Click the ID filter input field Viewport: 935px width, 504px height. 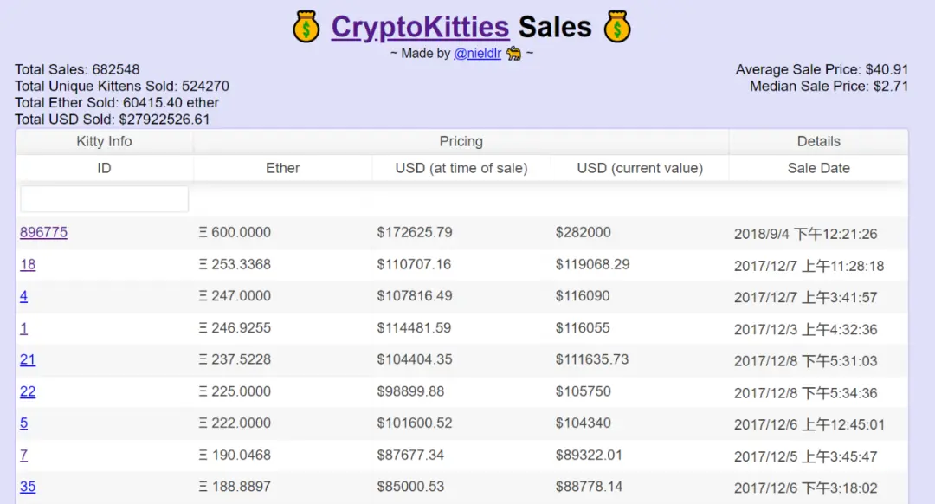pyautogui.click(x=105, y=199)
